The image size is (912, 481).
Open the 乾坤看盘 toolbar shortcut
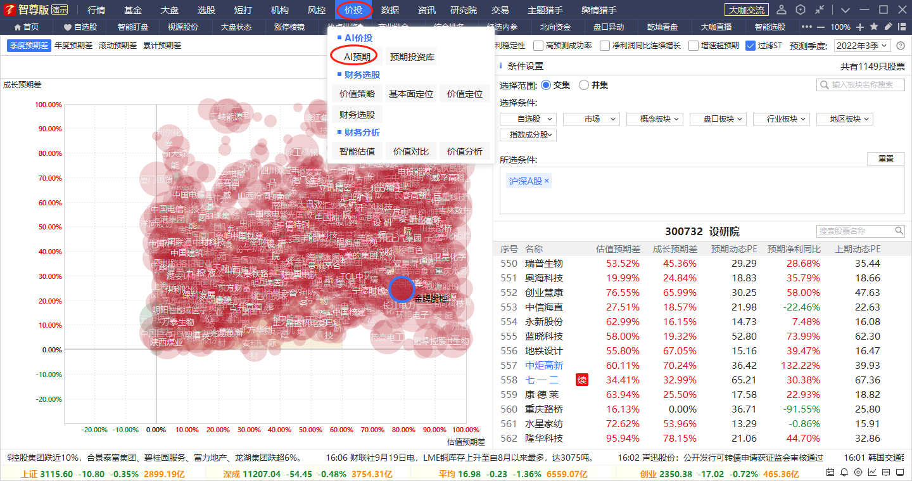[662, 27]
